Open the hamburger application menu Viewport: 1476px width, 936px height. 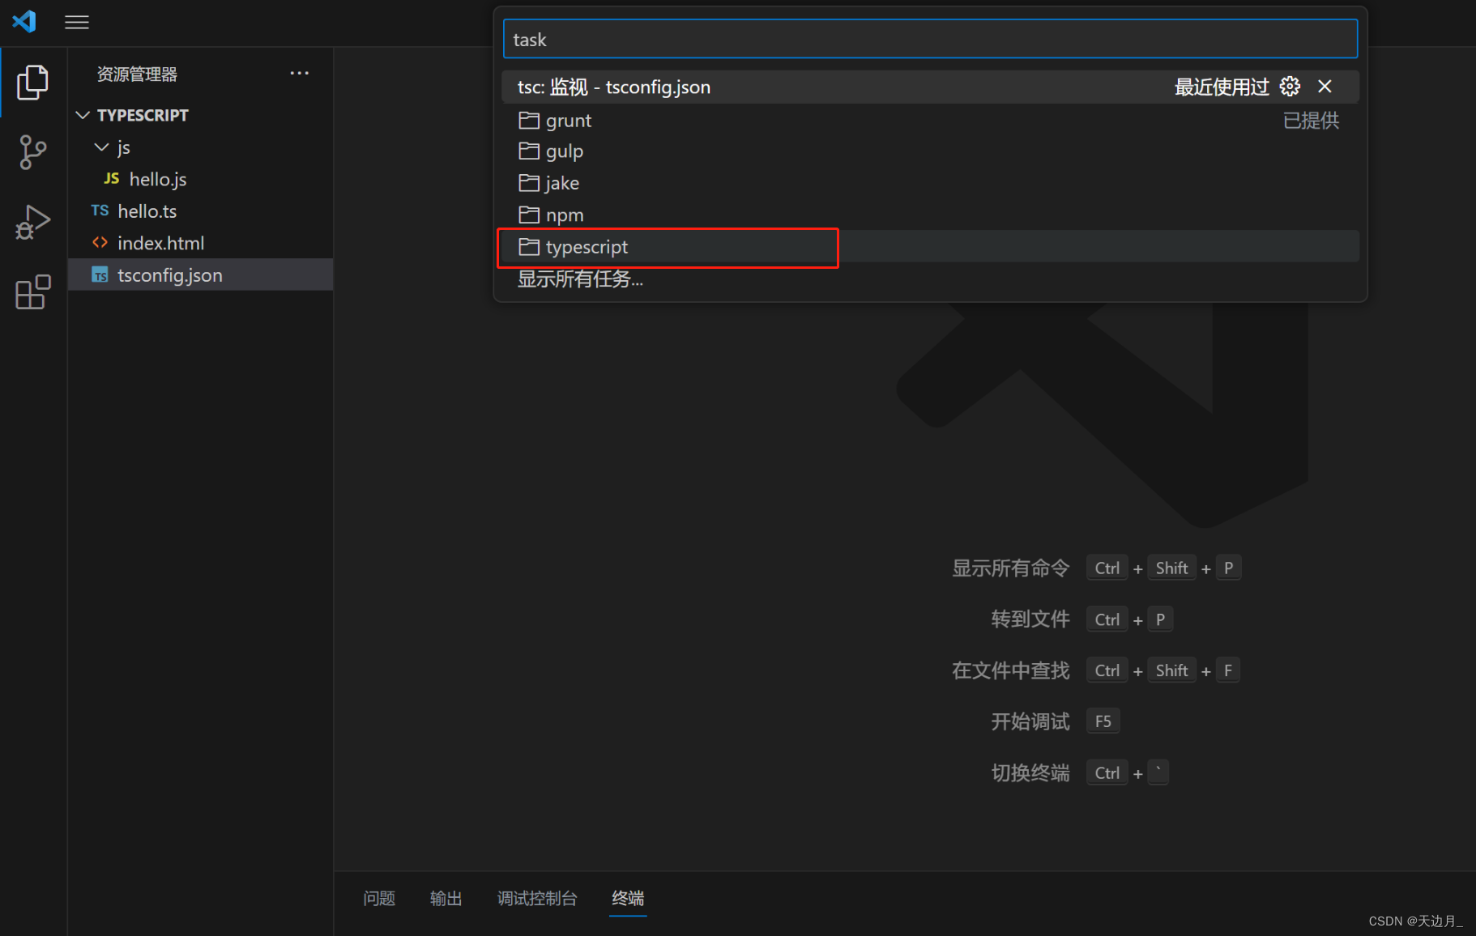[77, 22]
